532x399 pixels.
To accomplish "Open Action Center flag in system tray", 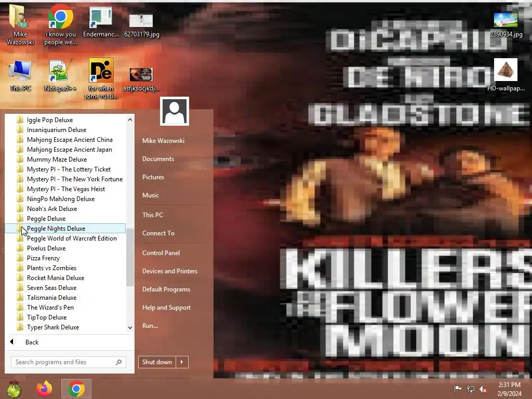I will point(458,389).
